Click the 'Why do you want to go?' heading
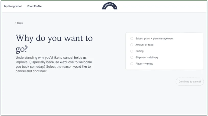 click(x=54, y=43)
